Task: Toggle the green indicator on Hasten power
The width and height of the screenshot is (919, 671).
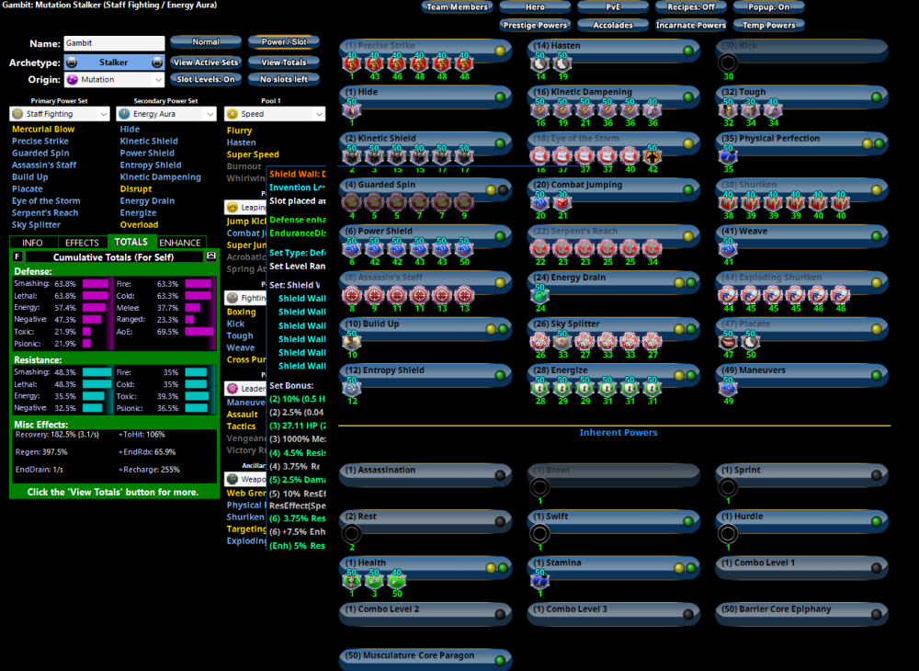Action: pyautogui.click(x=689, y=51)
